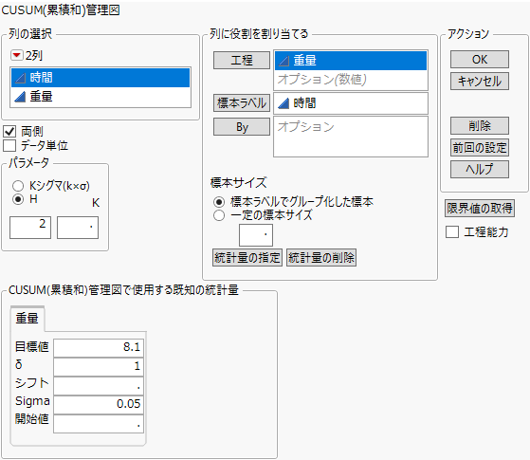
Task: Switch to the 重量 tab in known statistics
Action: 27,318
